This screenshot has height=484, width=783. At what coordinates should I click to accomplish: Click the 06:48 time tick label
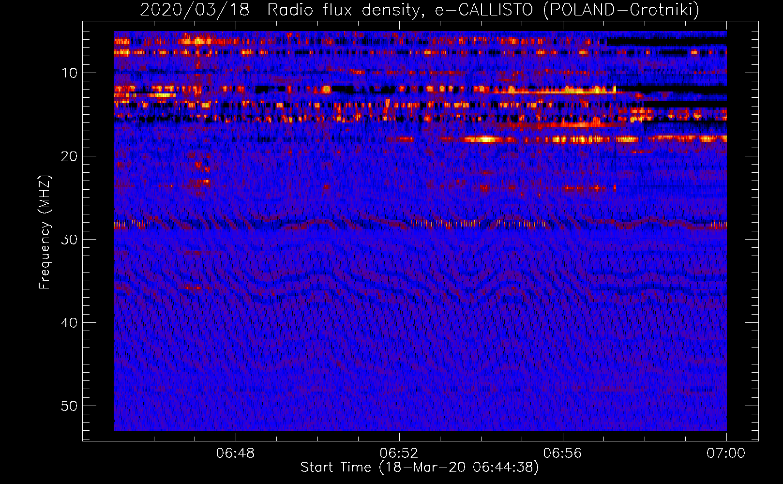point(236,454)
